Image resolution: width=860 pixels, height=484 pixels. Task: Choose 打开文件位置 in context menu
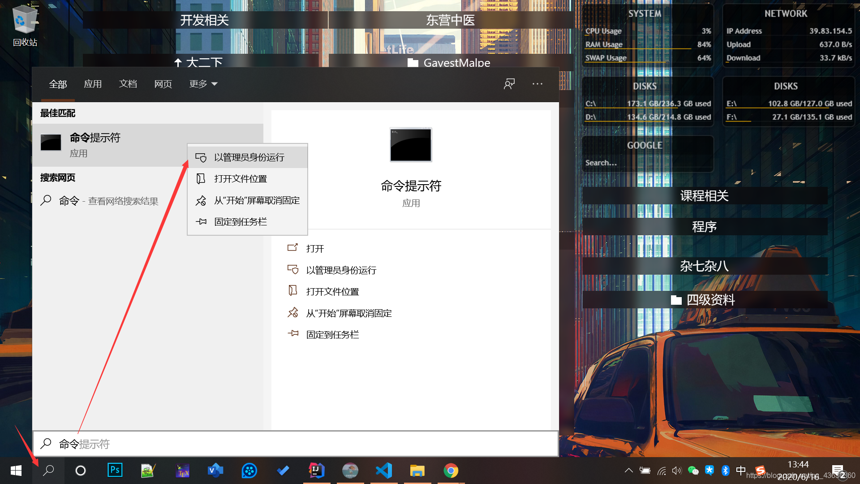[247, 179]
